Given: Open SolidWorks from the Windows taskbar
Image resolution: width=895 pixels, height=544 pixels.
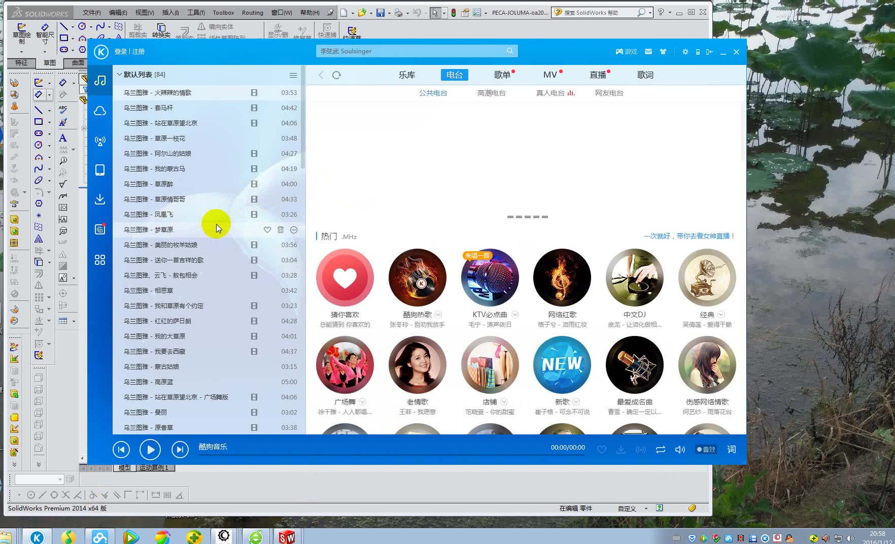Looking at the screenshot, I should point(287,536).
